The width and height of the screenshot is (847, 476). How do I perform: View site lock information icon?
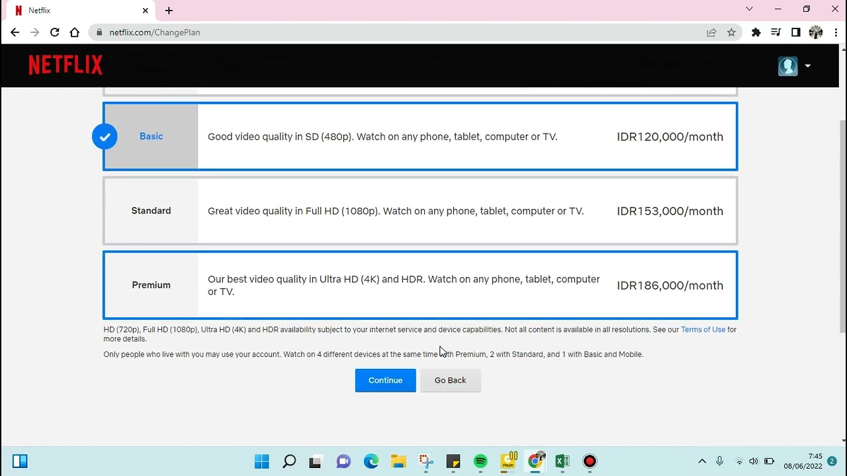[99, 32]
